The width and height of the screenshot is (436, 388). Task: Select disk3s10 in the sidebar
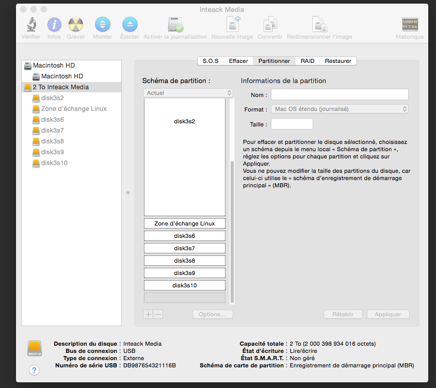pyautogui.click(x=71, y=163)
